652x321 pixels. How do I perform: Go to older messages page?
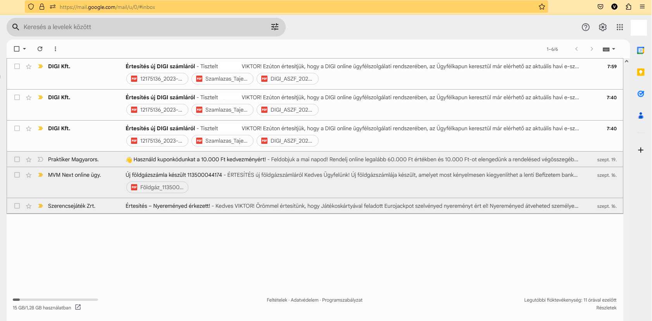(x=592, y=49)
